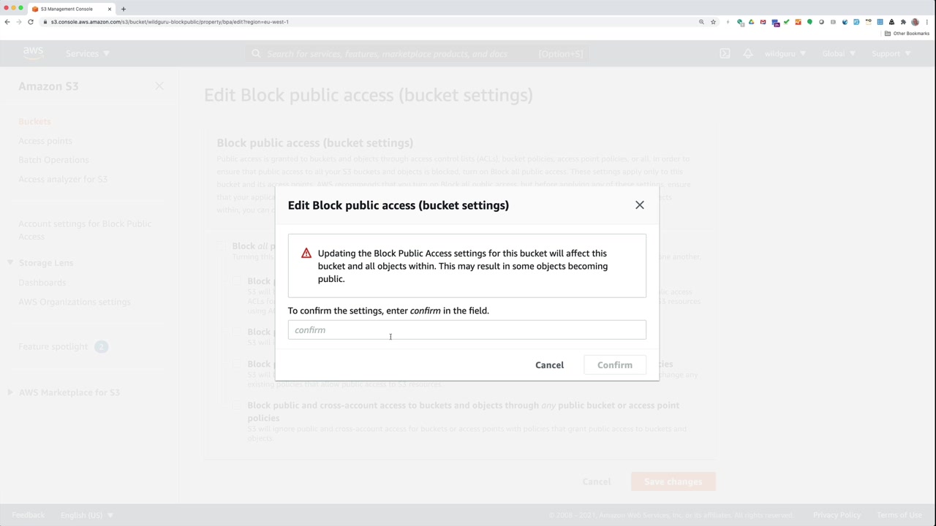Focus the confirm text input field
Screen dimensions: 936x526
pyautogui.click(x=467, y=330)
